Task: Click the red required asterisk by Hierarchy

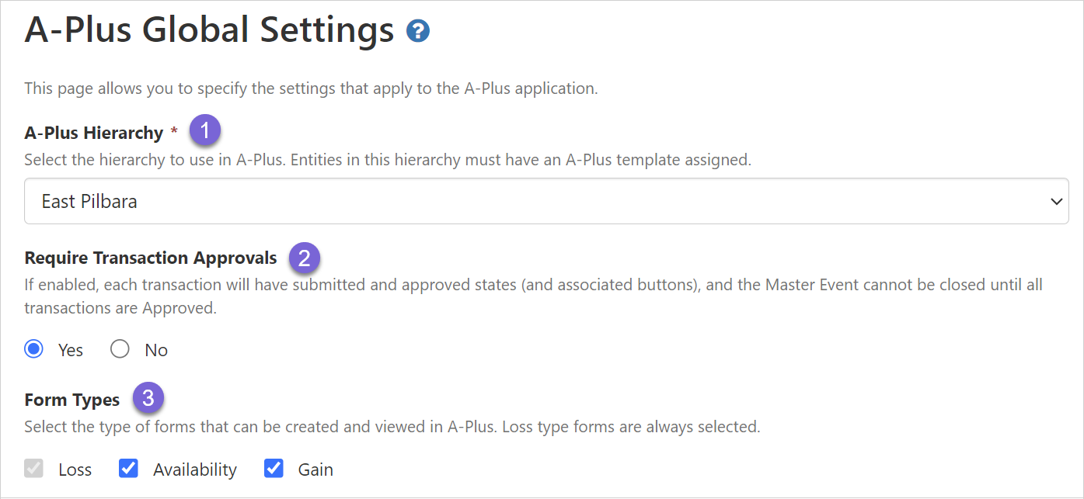Action: pyautogui.click(x=174, y=132)
